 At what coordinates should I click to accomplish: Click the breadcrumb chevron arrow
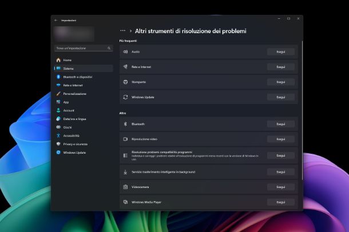pos(130,31)
